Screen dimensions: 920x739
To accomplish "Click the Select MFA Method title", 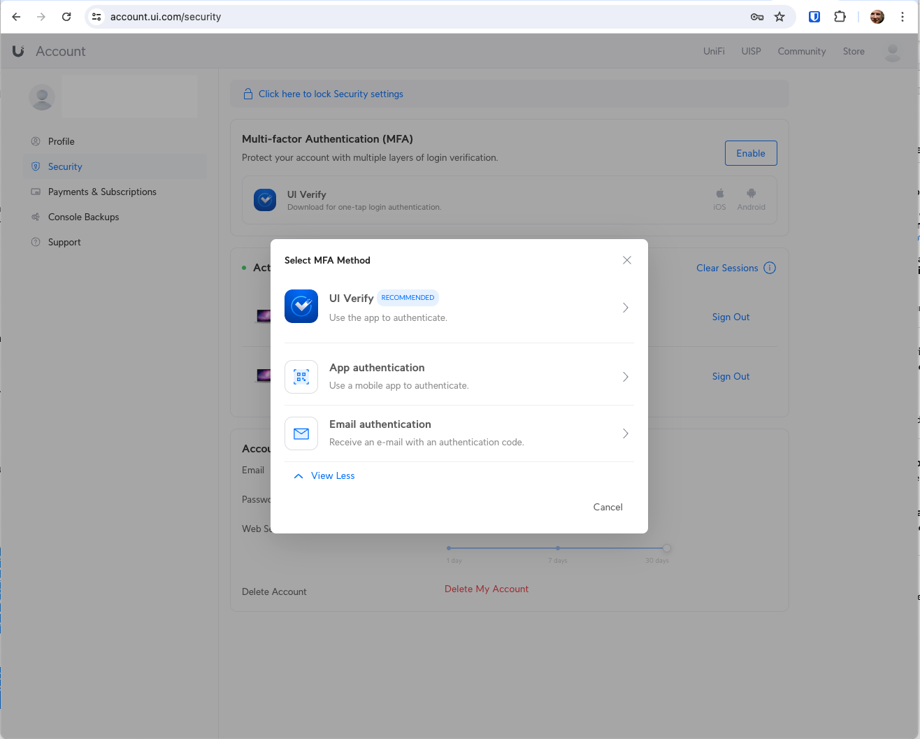I will tap(327, 260).
